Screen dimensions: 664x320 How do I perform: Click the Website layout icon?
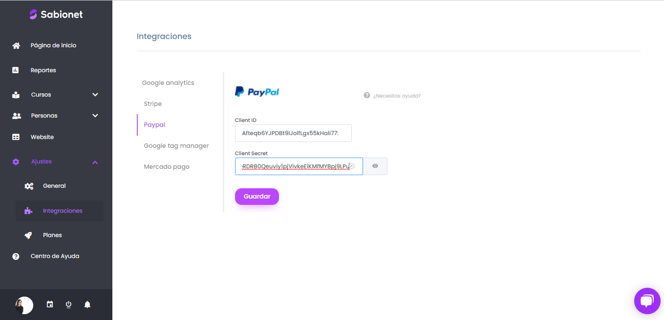[16, 137]
